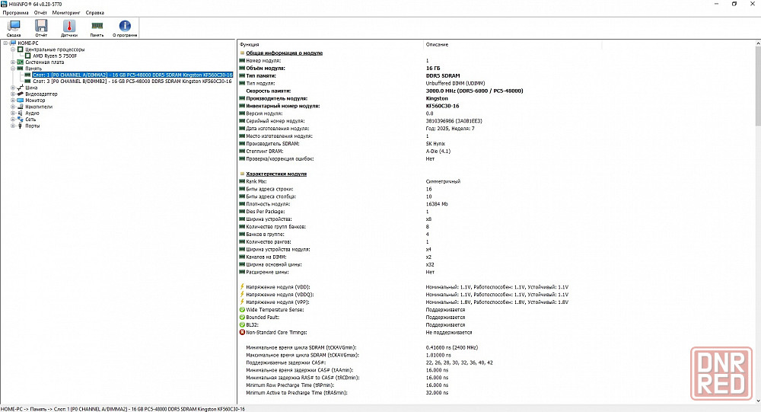Expand the Порты branch
The height and width of the screenshot is (412, 761).
[x=13, y=126]
